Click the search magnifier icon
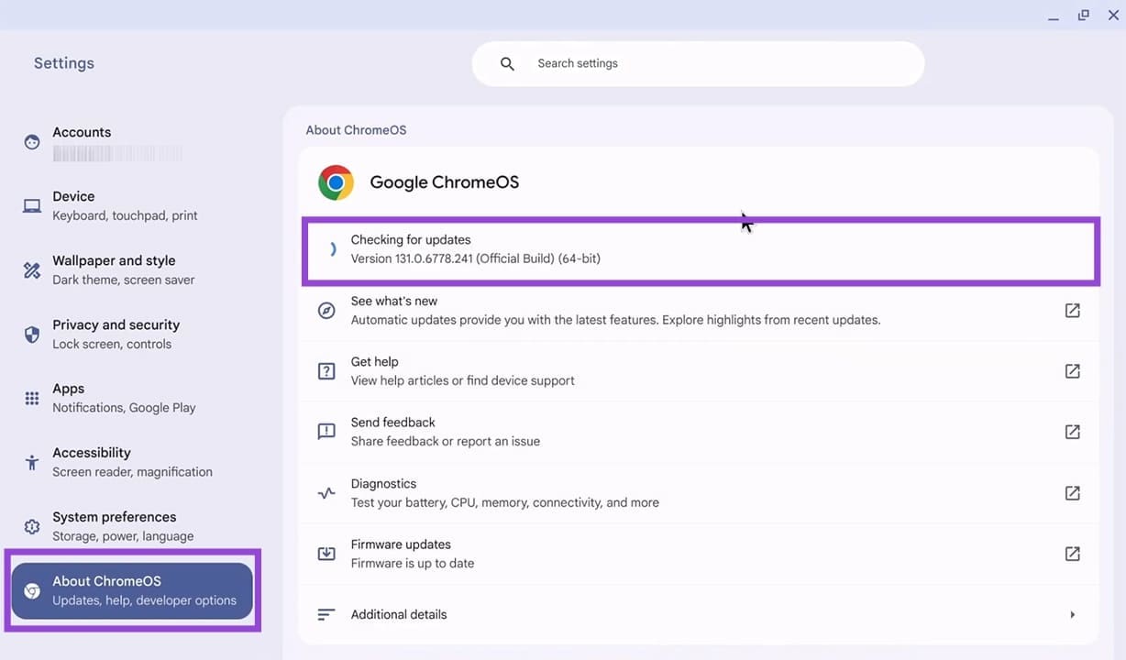 507,63
